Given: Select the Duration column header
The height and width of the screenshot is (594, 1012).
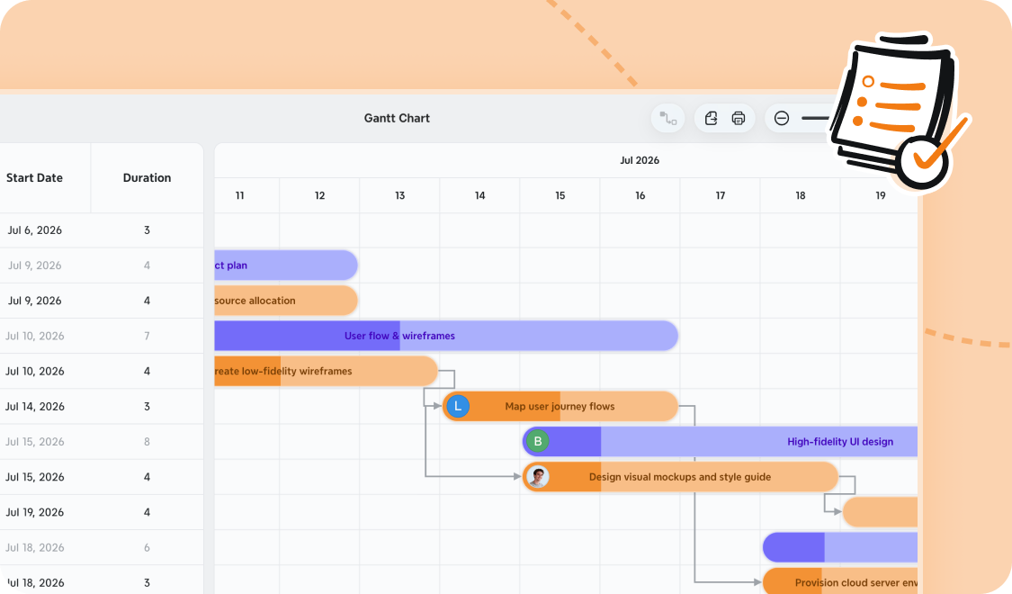Looking at the screenshot, I should (148, 177).
